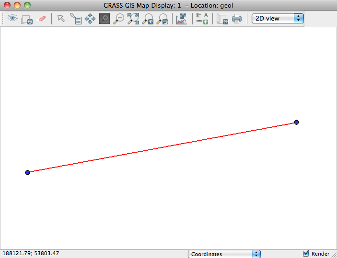Print the map display
Viewport: 337px width, 258px height.
(x=237, y=19)
